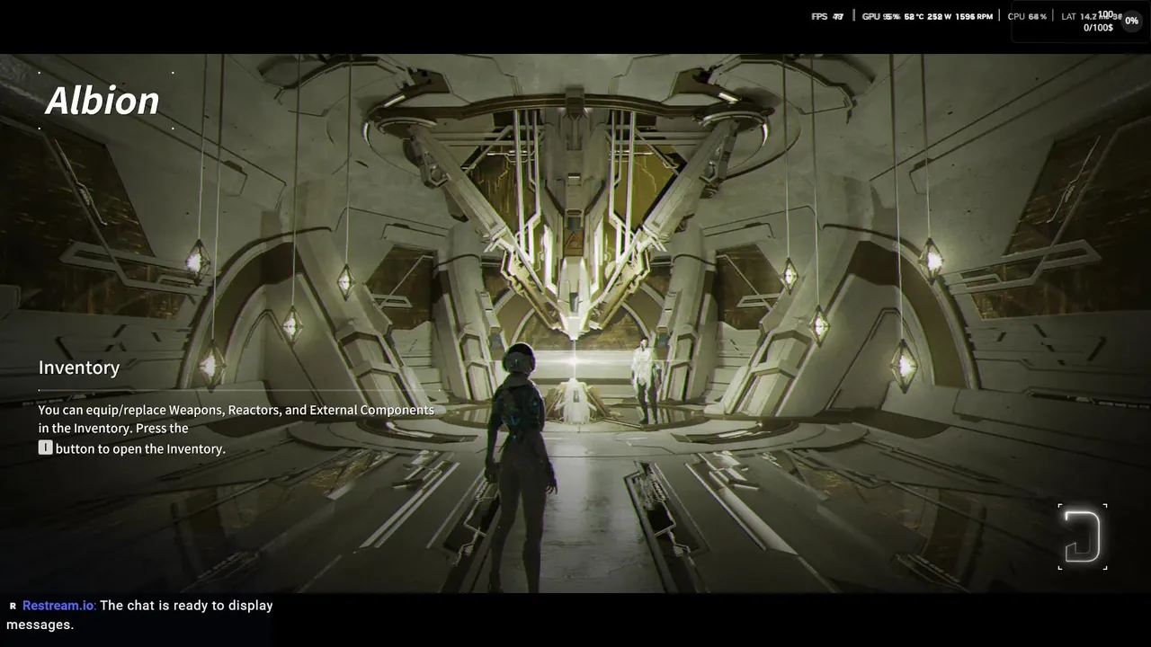Click 'You can equip/replace Weapons' tip line
Viewport: 1151px width, 647px height.
236,410
